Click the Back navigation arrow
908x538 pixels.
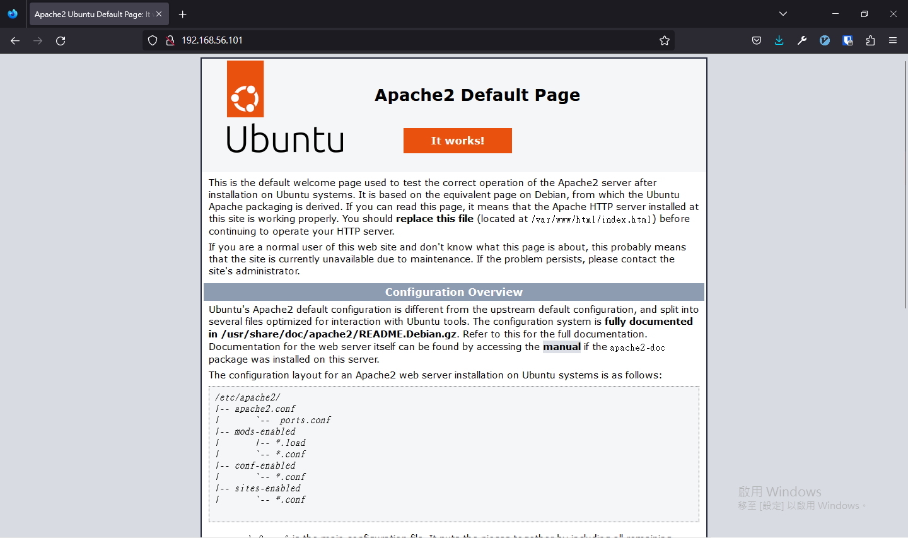pyautogui.click(x=15, y=40)
